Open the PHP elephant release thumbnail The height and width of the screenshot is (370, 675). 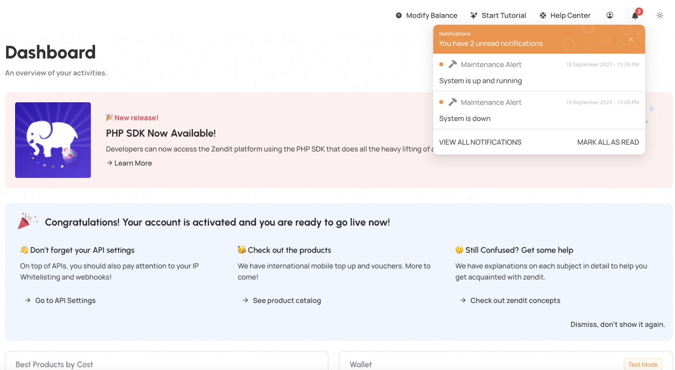click(53, 140)
